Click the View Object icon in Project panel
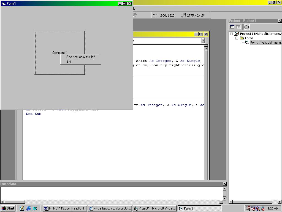Screen dimensions: 282x212 (238, 27)
